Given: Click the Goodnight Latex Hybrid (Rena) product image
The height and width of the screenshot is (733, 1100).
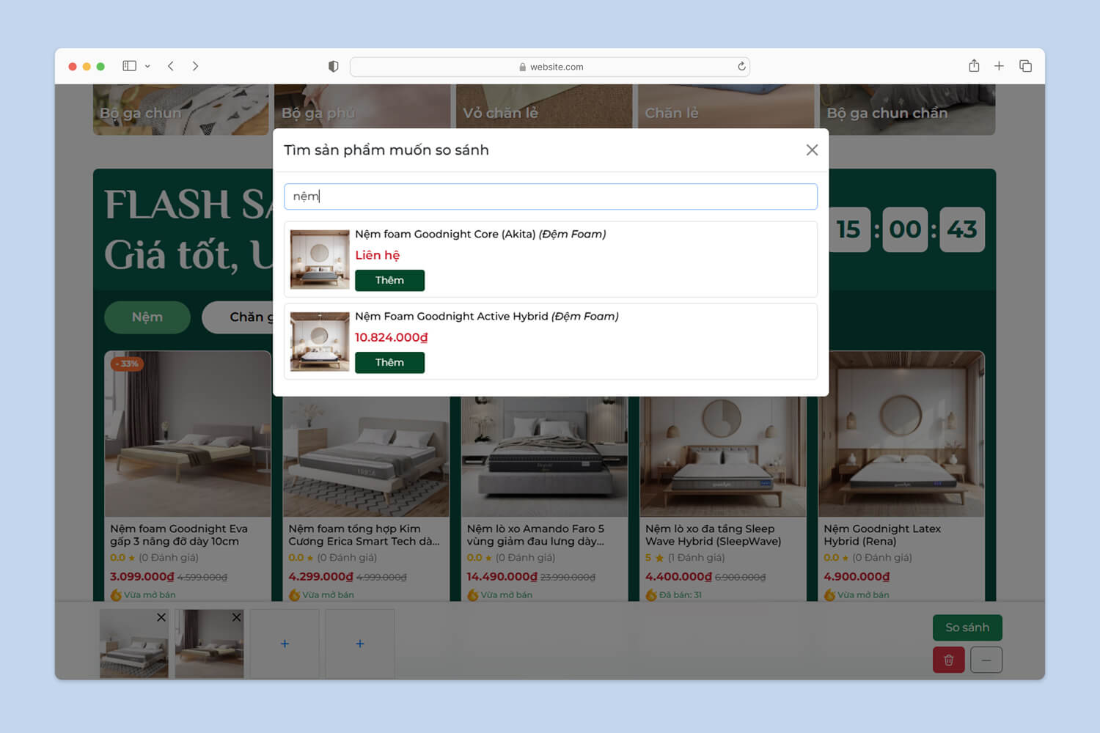Looking at the screenshot, I should 901,435.
